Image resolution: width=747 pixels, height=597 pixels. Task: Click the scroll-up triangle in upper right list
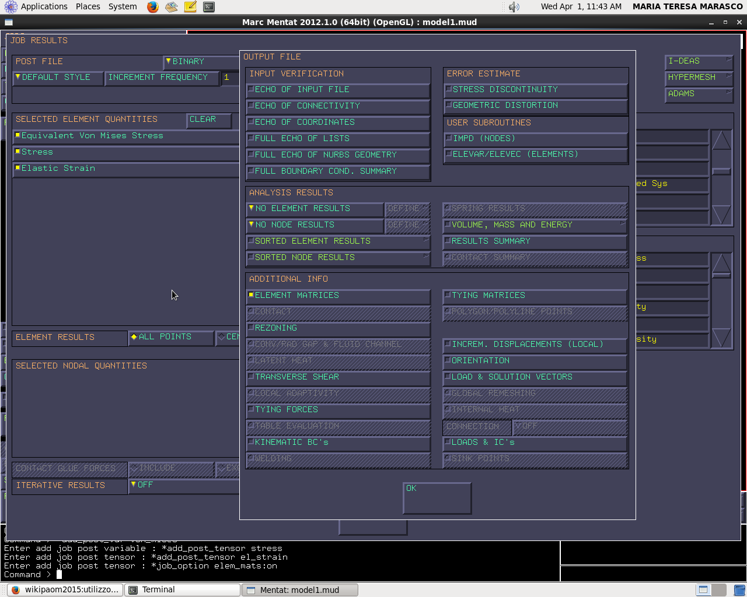pos(721,141)
